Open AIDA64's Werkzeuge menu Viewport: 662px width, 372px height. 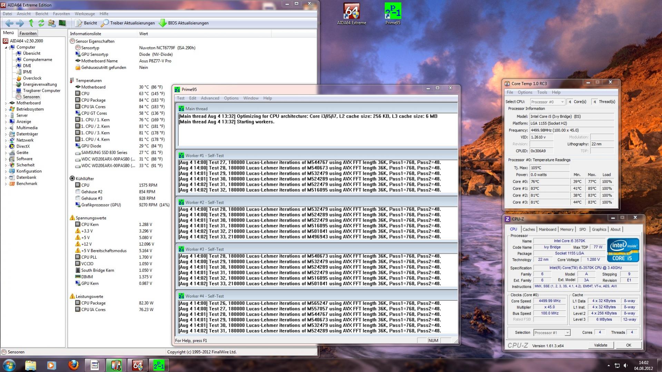[x=85, y=14]
